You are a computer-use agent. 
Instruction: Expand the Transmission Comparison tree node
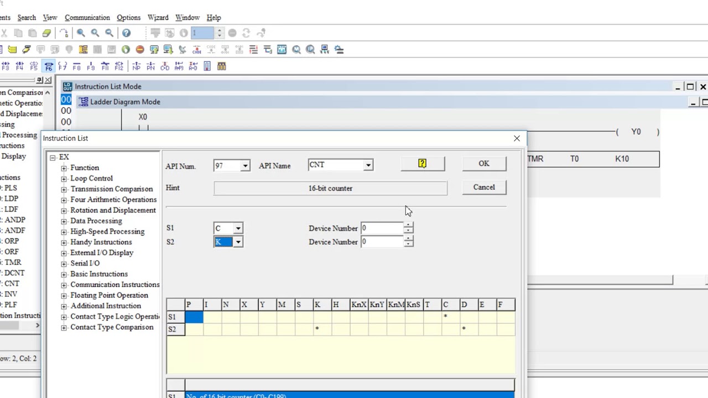(64, 189)
